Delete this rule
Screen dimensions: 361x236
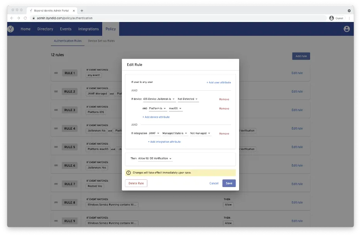[x=137, y=183]
